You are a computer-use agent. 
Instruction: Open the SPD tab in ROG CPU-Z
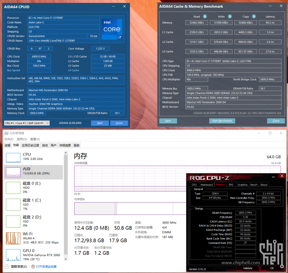click(x=231, y=185)
